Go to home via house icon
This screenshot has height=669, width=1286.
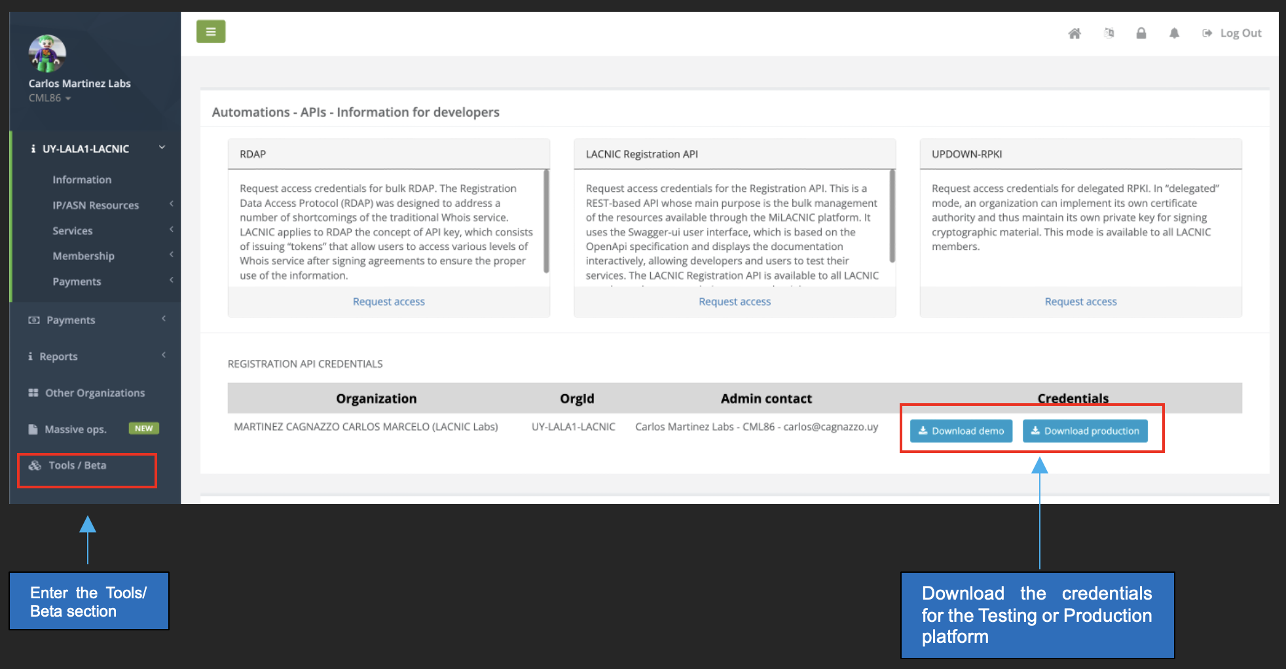[x=1075, y=33]
